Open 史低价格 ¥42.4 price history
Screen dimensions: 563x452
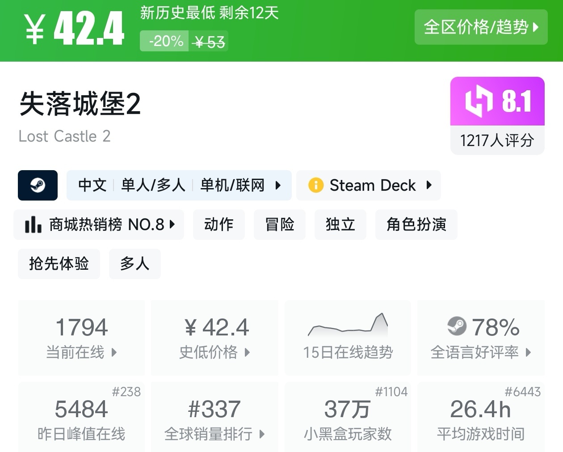pyautogui.click(x=215, y=338)
